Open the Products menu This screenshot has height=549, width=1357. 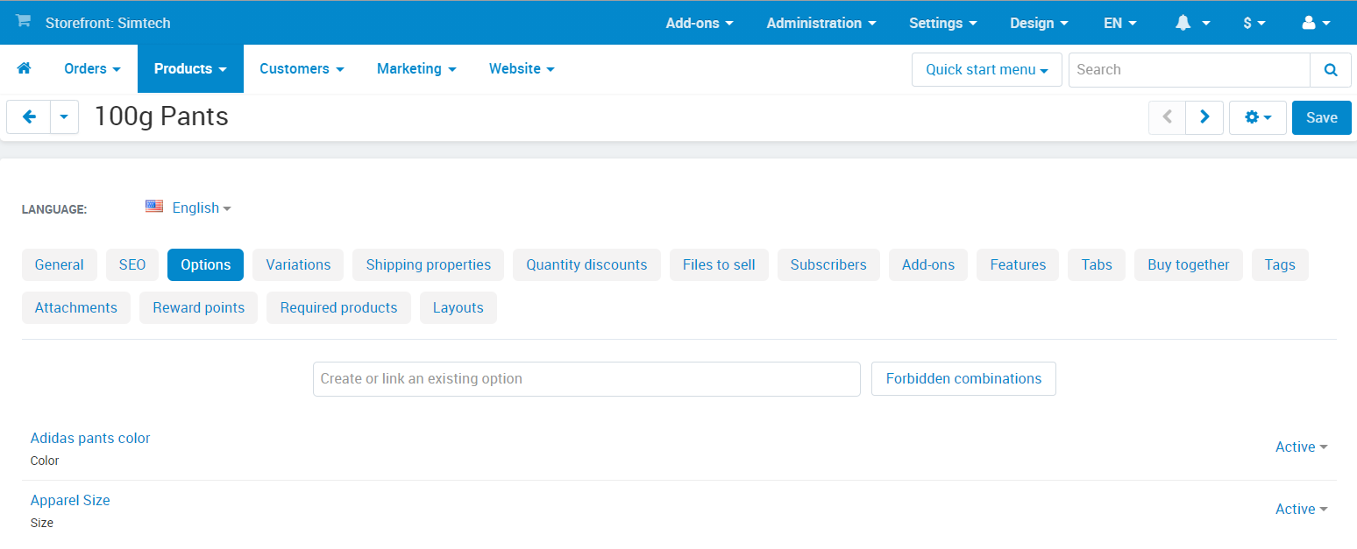[190, 68]
